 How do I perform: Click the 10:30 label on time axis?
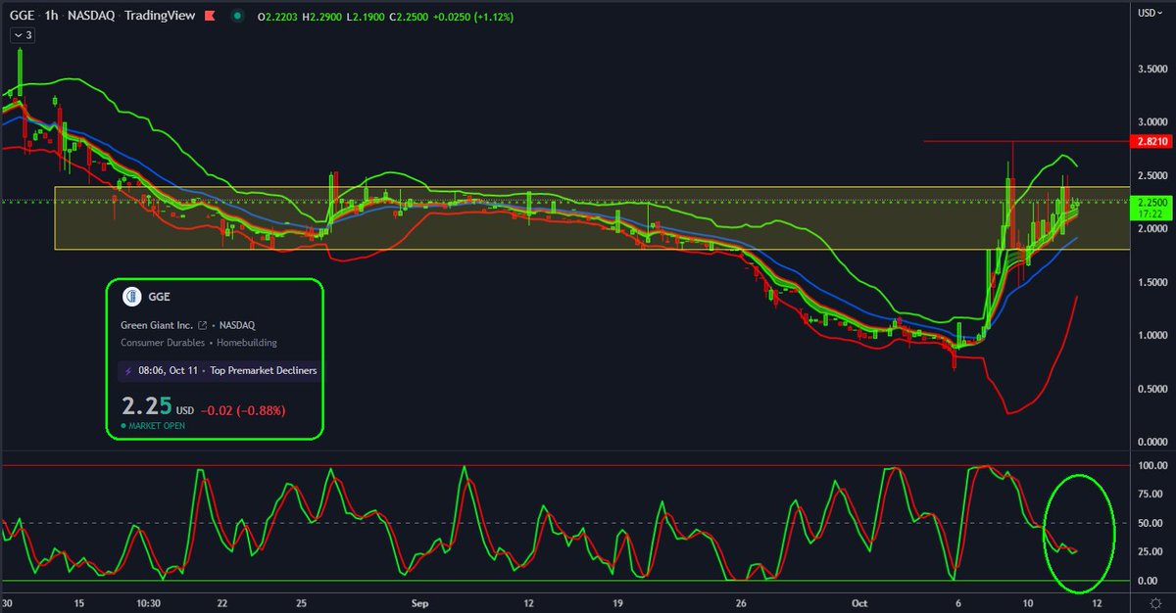(148, 604)
